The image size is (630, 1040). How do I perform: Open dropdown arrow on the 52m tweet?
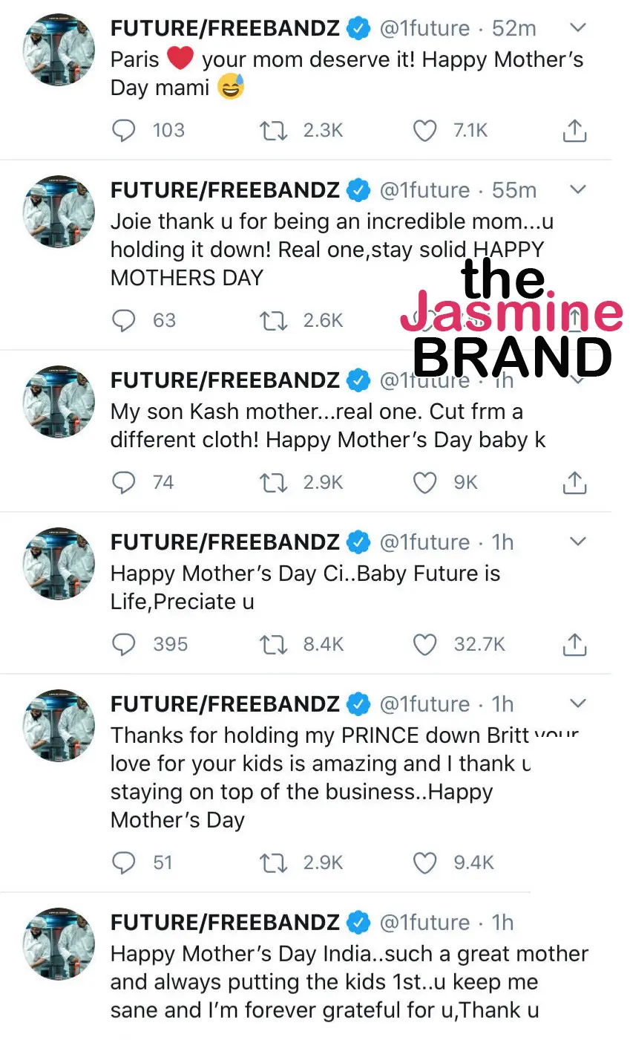point(577,28)
